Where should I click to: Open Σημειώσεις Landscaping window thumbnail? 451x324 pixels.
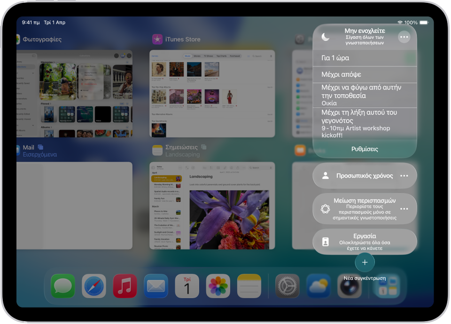coord(212,205)
